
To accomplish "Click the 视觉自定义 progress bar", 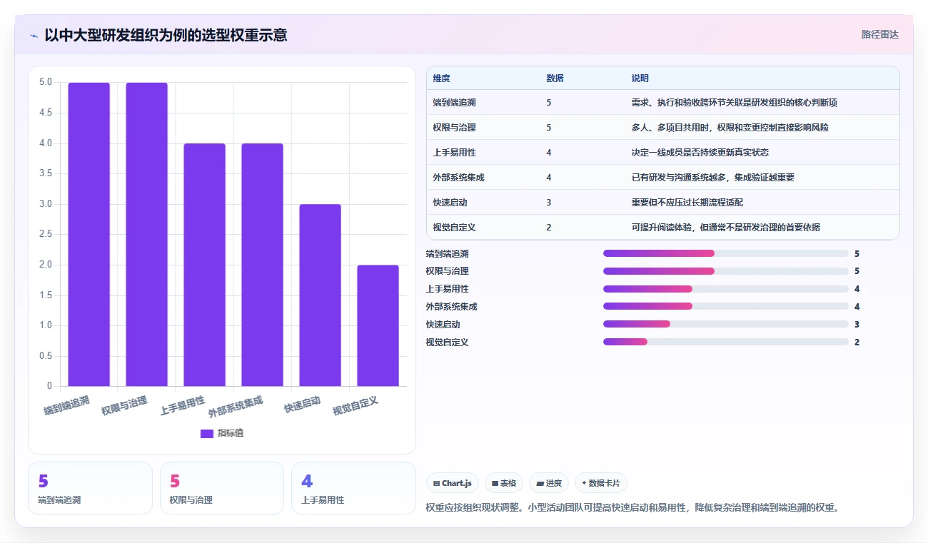I will 726,342.
